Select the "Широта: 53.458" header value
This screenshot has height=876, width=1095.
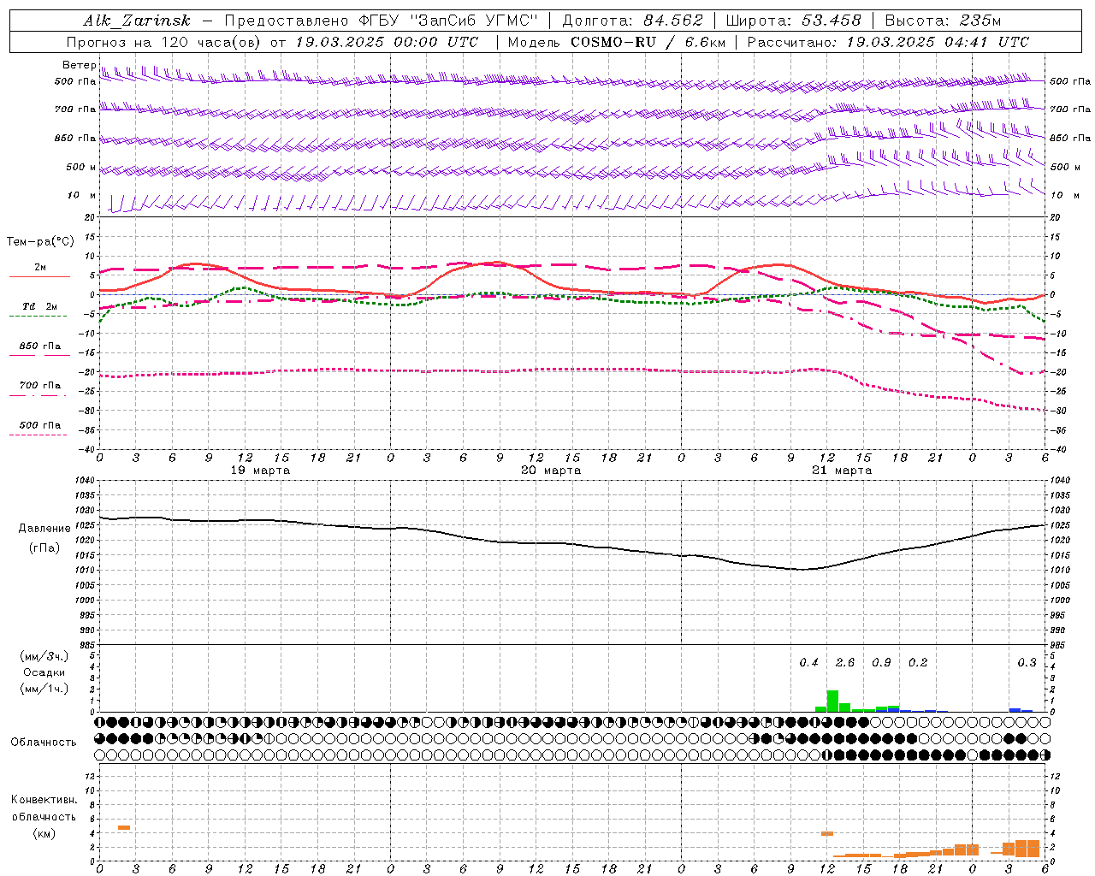pos(793,21)
